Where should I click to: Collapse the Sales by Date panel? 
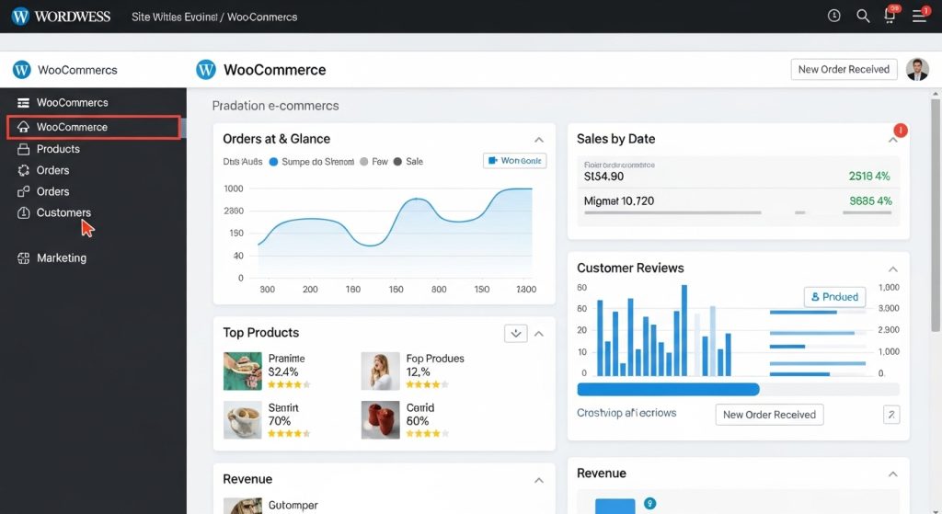892,140
